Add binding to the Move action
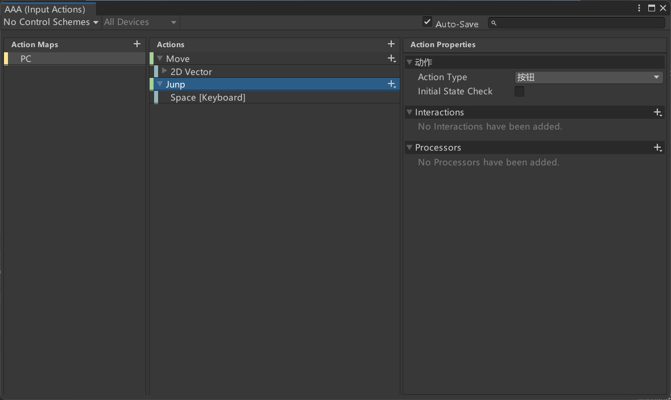Image resolution: width=671 pixels, height=400 pixels. pos(392,59)
